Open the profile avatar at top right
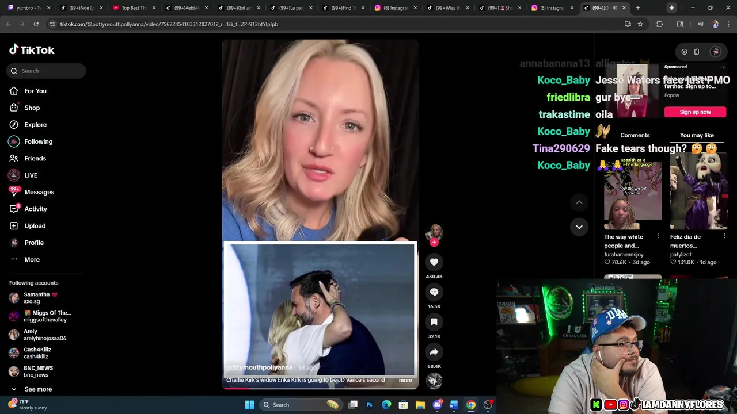The image size is (737, 414). click(715, 52)
